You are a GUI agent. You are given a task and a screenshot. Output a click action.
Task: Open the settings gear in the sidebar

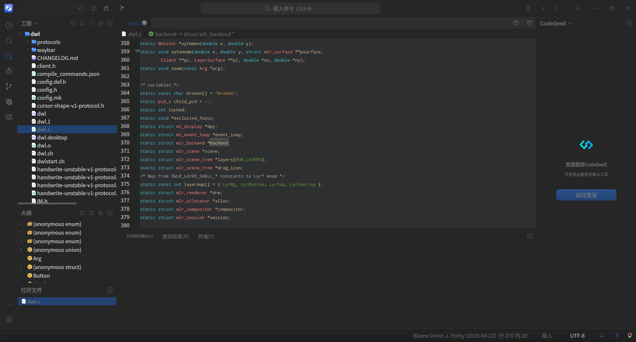tap(9, 319)
